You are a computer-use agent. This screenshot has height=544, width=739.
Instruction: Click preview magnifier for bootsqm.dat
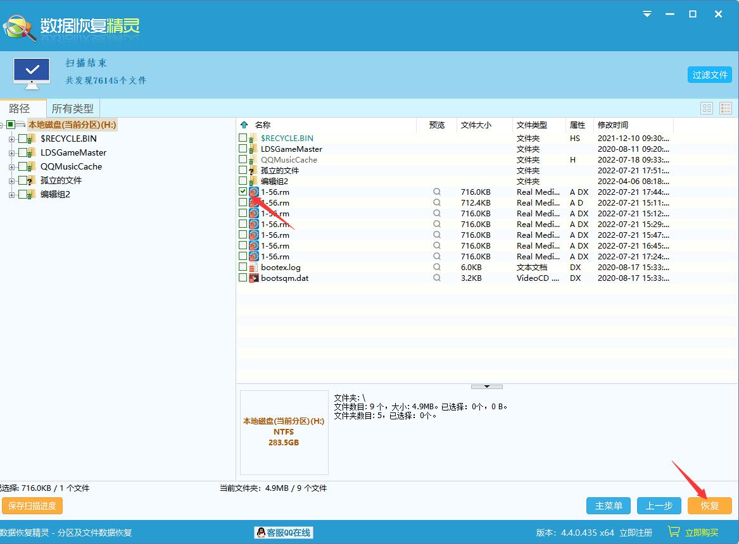436,278
